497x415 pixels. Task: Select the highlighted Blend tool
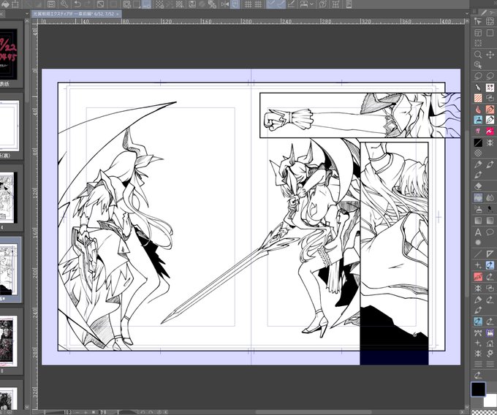(478, 198)
